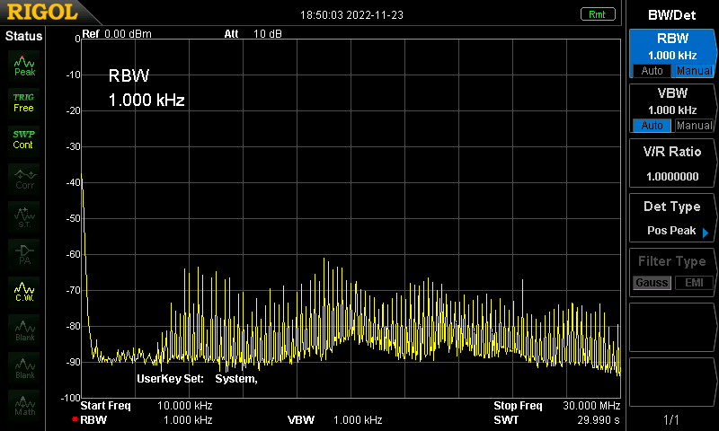
Task: Click the Stop Freq 30.000 MHz value
Action: coord(591,405)
